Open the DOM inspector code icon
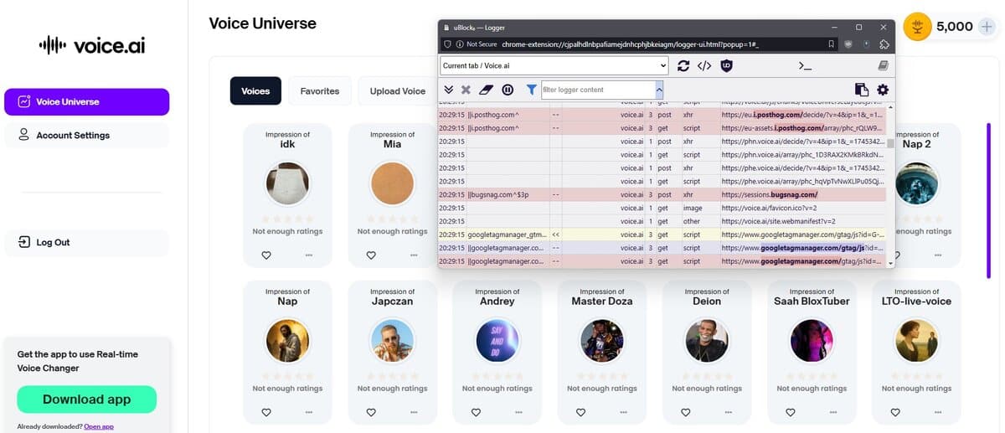This screenshot has width=1005, height=433. tap(704, 65)
